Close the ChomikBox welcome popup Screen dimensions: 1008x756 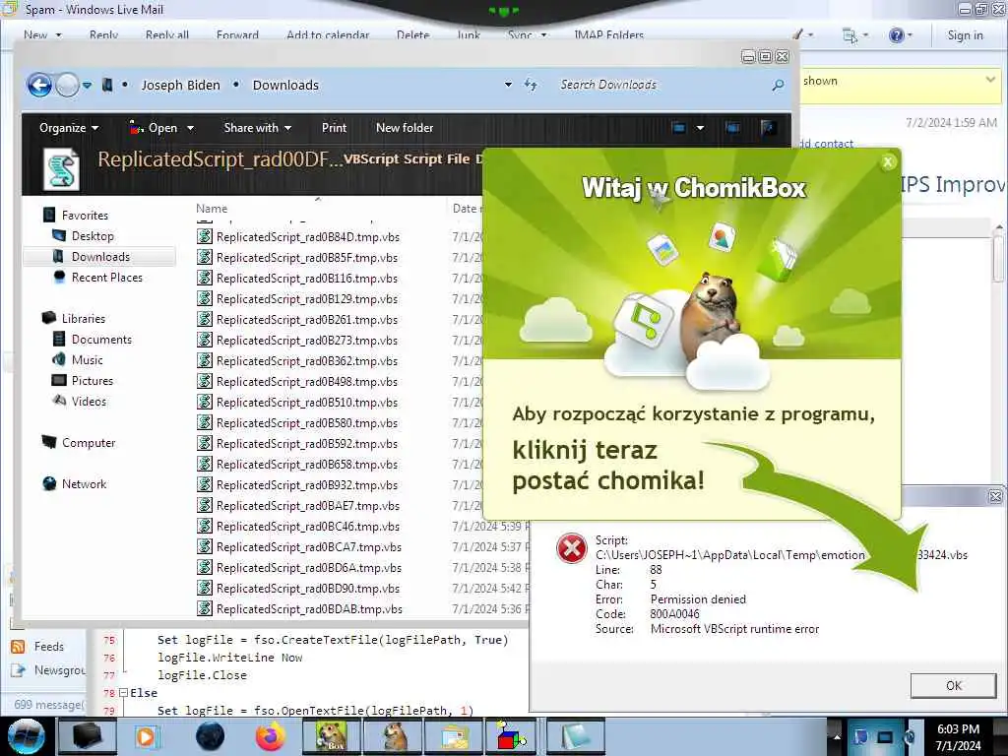coord(888,162)
